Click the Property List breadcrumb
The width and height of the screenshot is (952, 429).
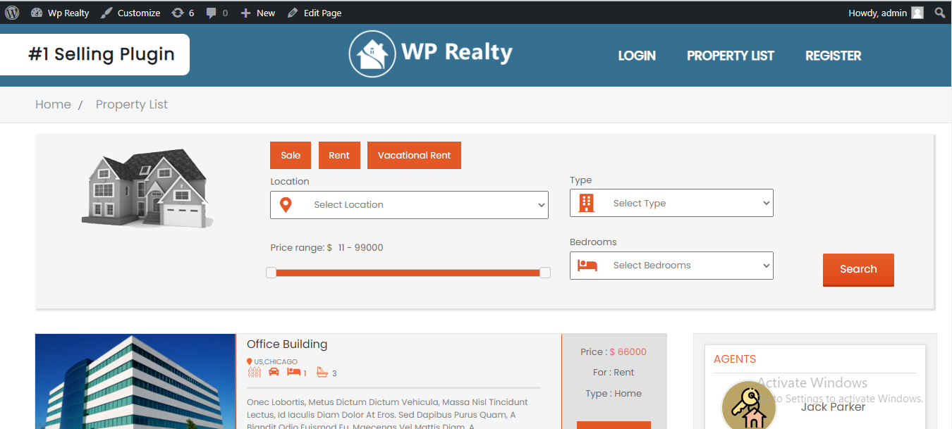pyautogui.click(x=132, y=104)
